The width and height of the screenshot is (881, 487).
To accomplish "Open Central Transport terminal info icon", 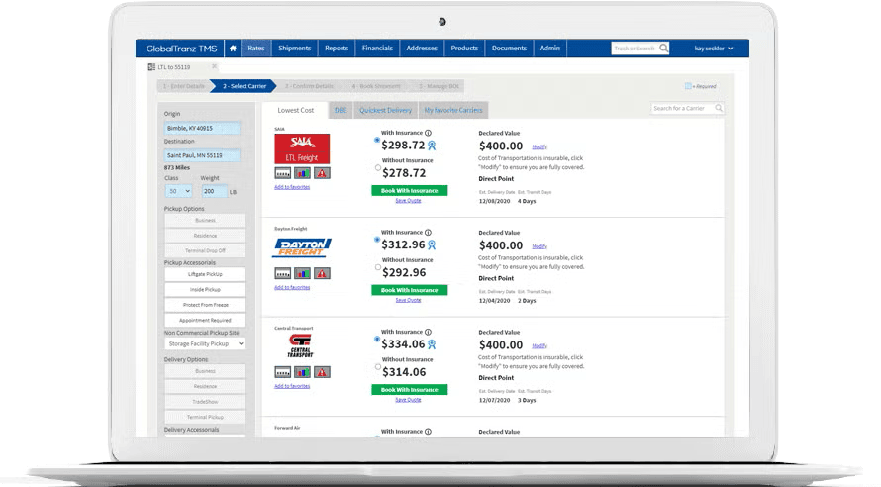I will pos(283,372).
